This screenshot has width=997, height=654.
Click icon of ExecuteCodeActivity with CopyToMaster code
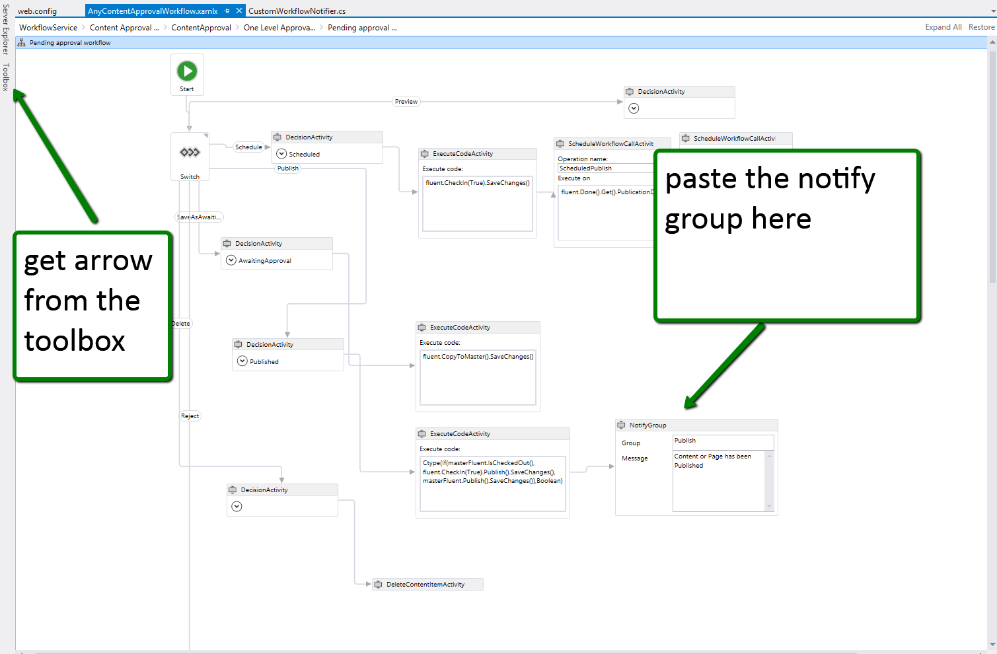[422, 327]
